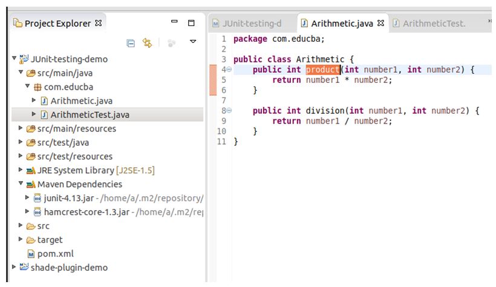Screen dimensions: 496x287
Task: Select Arithmetic.java in Project Explorer
Action: (81, 101)
